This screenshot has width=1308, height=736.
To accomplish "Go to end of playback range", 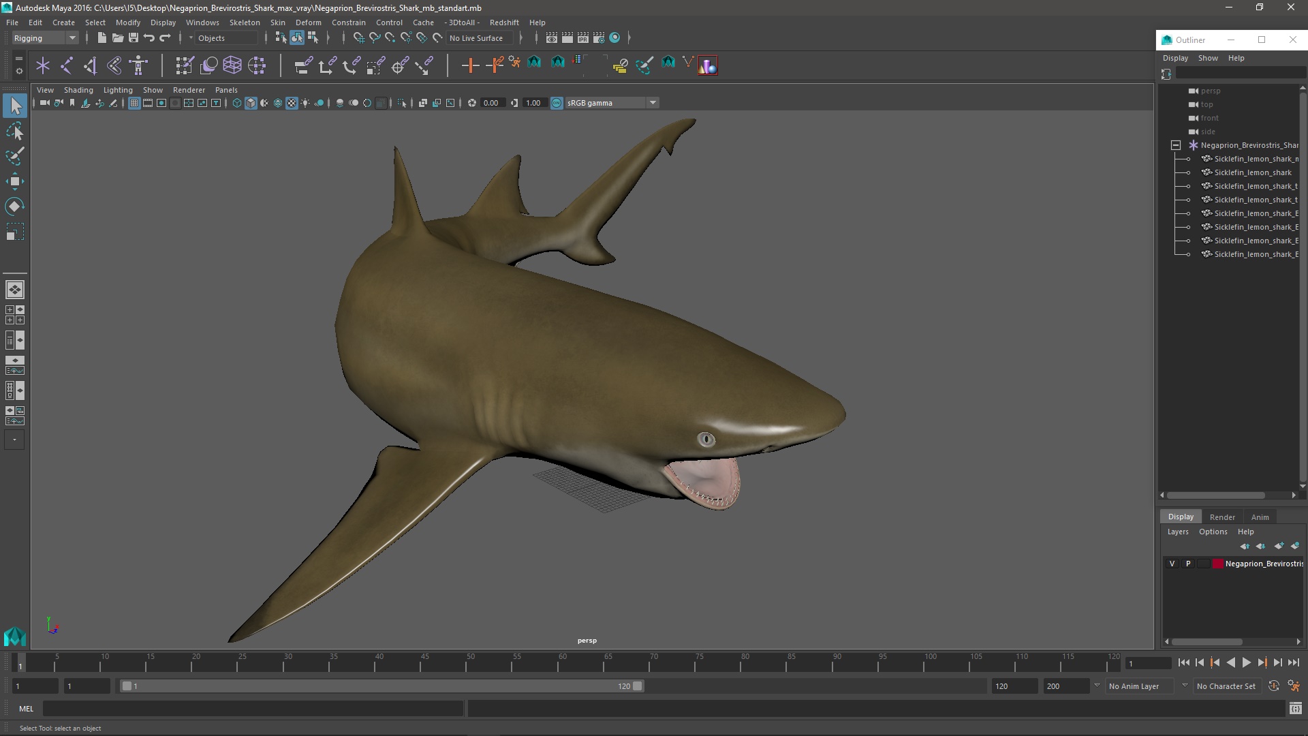I will tap(1294, 662).
